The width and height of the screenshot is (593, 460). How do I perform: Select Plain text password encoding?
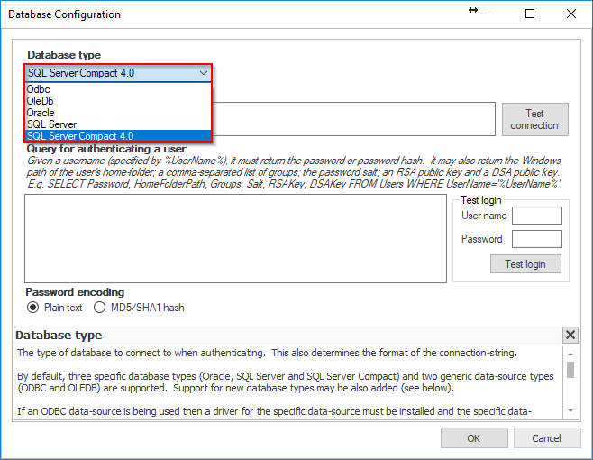pos(33,308)
